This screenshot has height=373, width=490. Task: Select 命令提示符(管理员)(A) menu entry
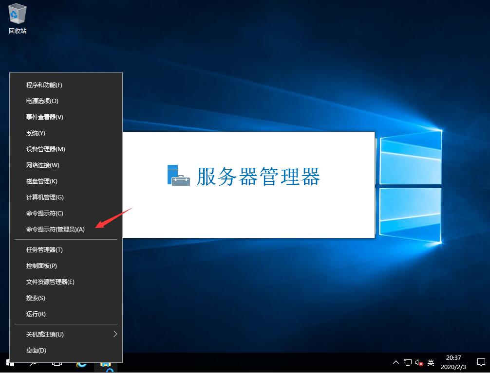tap(56, 229)
